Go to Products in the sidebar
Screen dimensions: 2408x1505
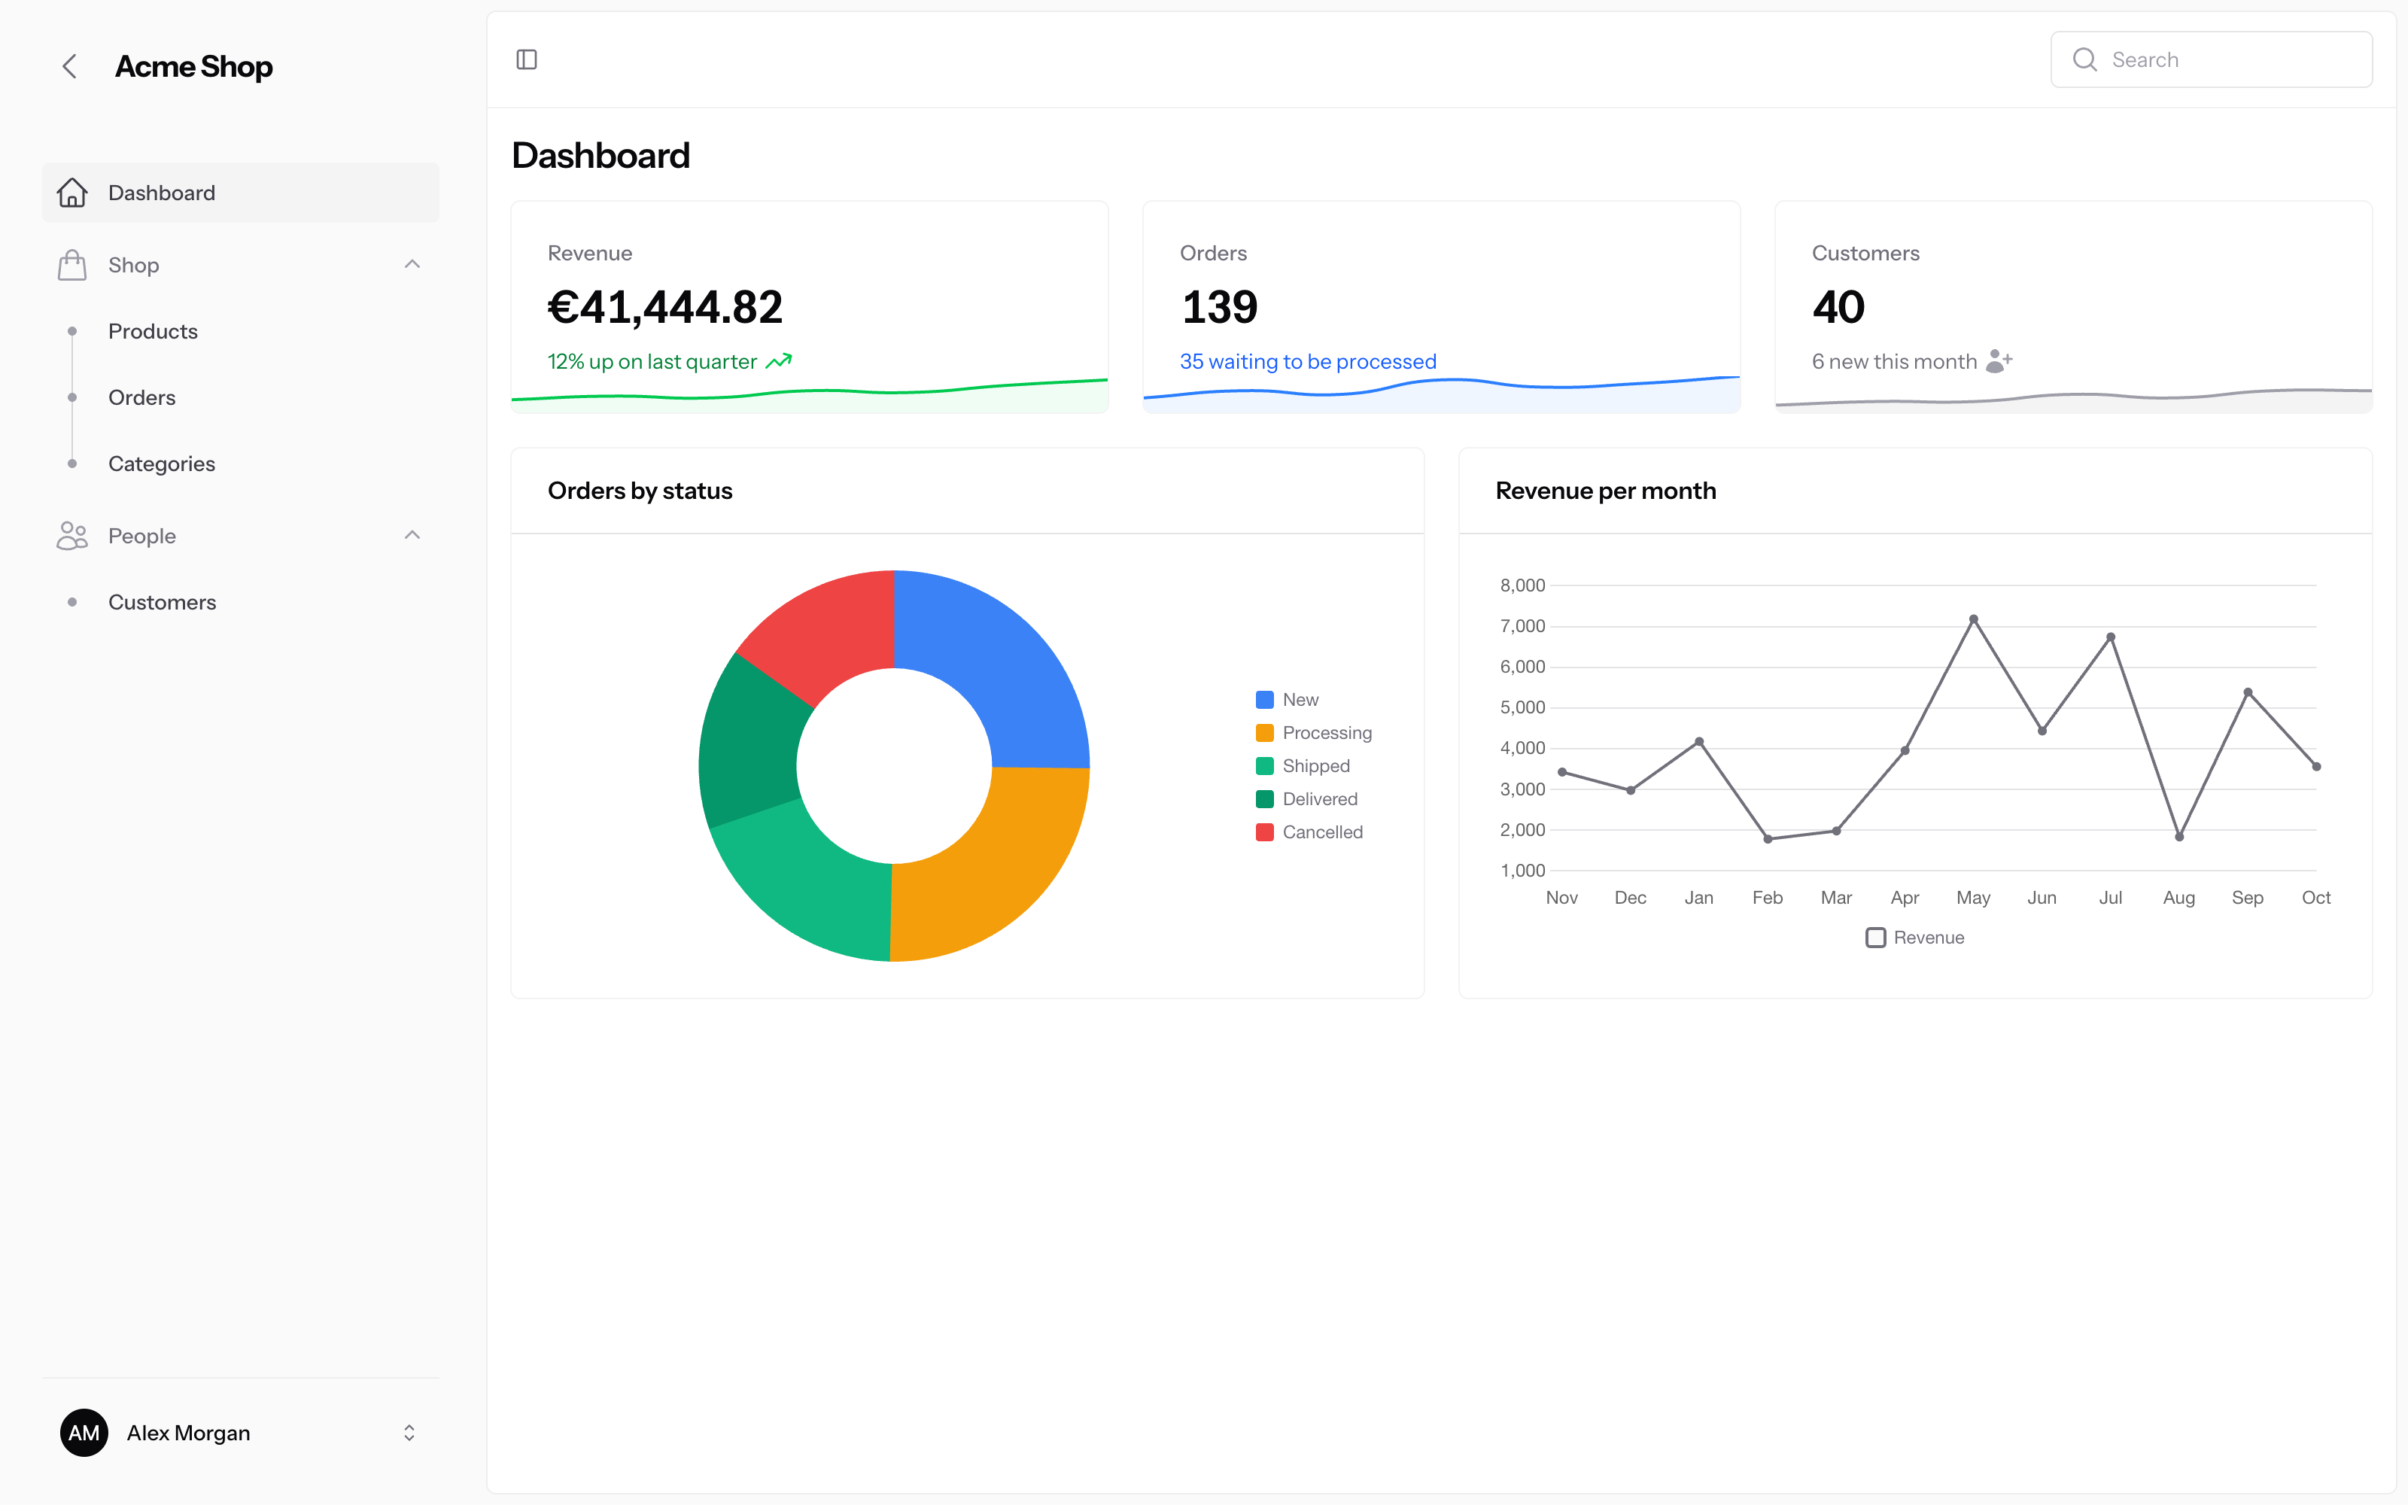click(x=154, y=331)
